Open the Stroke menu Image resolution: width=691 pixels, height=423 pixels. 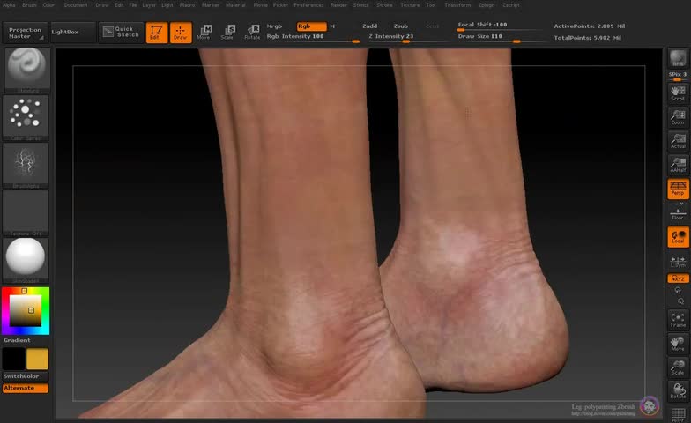384,5
